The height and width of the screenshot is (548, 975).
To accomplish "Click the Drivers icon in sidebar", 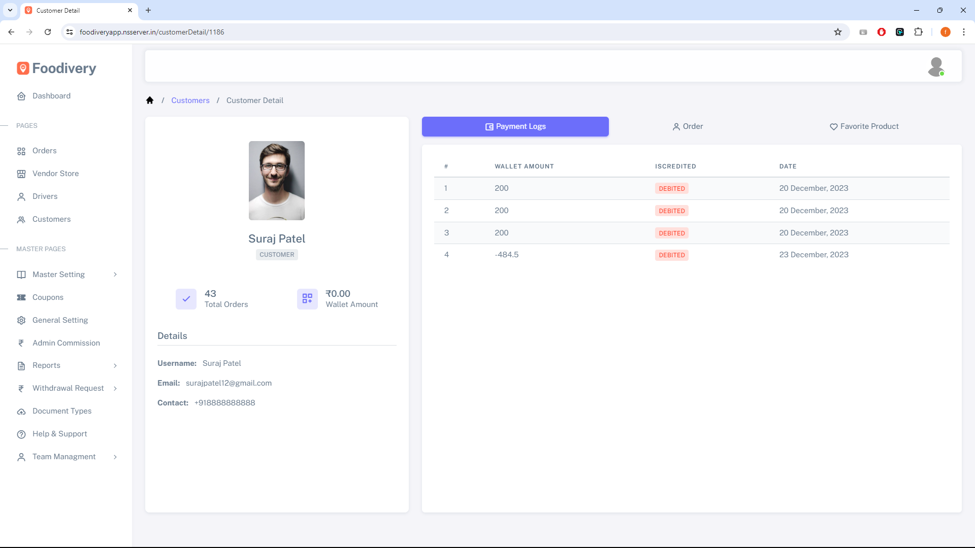I will 21,196.
